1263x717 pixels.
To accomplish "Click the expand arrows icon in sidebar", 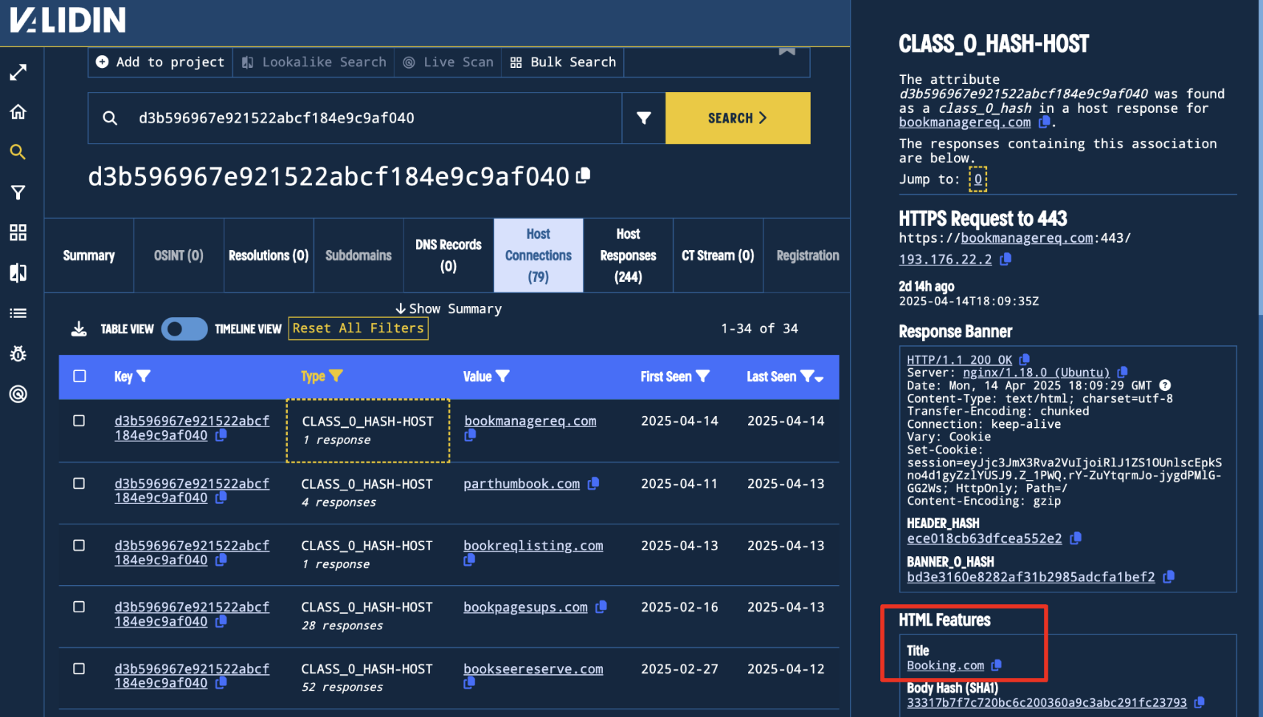I will click(x=18, y=72).
